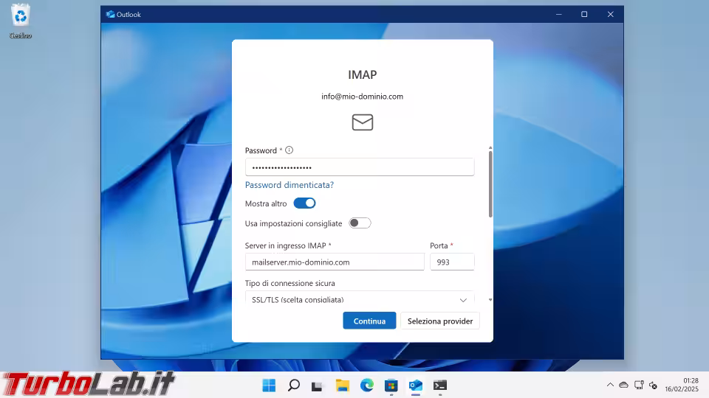
Task: Click scrollbar down arrow in dialog
Action: 490,300
